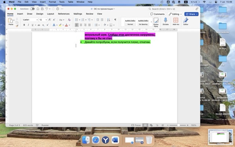Adjust the zoom slider in status bar
This screenshot has height=147, width=235.
[x=179, y=125]
